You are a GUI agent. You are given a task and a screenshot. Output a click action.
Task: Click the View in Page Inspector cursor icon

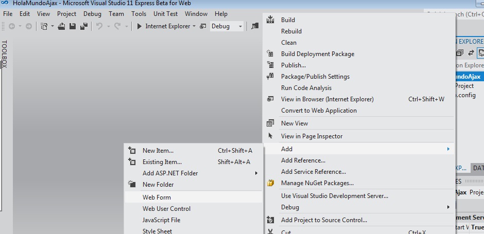pos(270,136)
